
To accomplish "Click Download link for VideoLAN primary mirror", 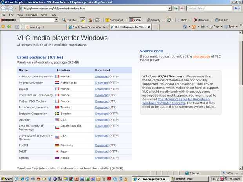I will click(x=102, y=77).
